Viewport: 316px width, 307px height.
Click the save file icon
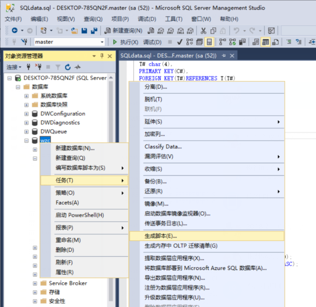[x=84, y=31]
